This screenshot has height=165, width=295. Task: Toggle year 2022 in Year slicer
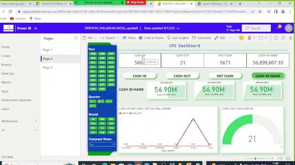pyautogui.click(x=111, y=76)
